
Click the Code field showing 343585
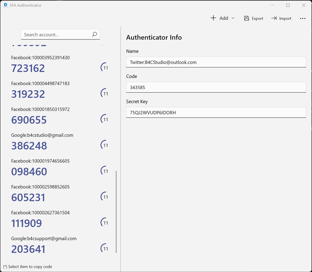[216, 87]
